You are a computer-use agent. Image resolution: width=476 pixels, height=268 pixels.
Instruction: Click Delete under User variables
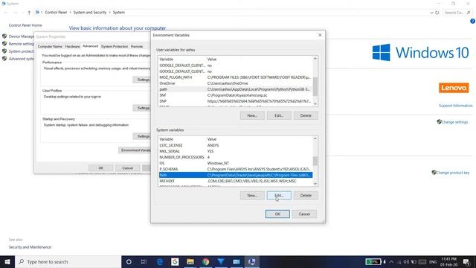click(x=306, y=115)
